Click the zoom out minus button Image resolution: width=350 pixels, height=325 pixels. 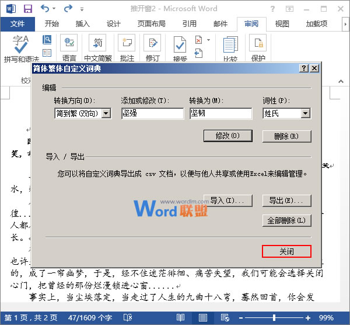click(x=240, y=318)
